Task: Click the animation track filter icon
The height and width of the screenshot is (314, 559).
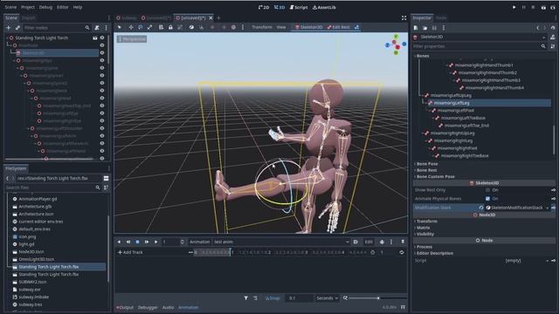Action: pos(246,298)
